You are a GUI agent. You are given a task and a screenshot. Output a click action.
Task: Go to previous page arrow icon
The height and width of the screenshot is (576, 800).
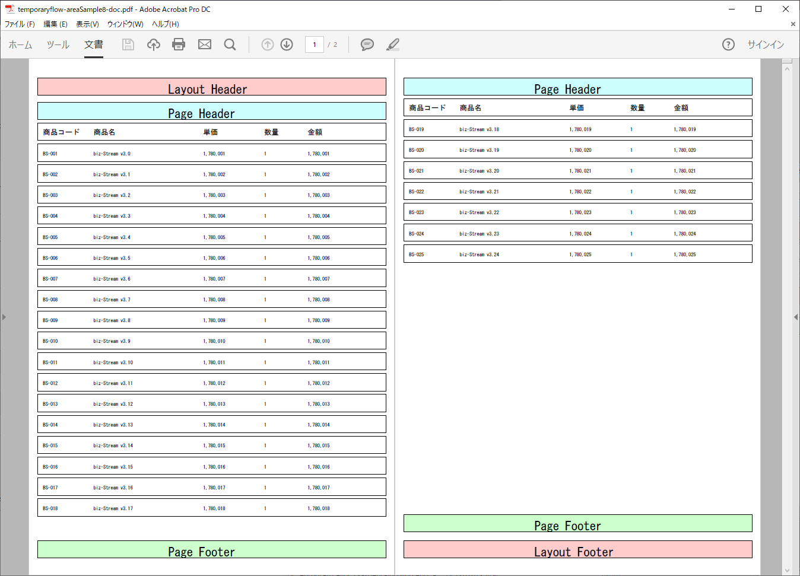(268, 44)
